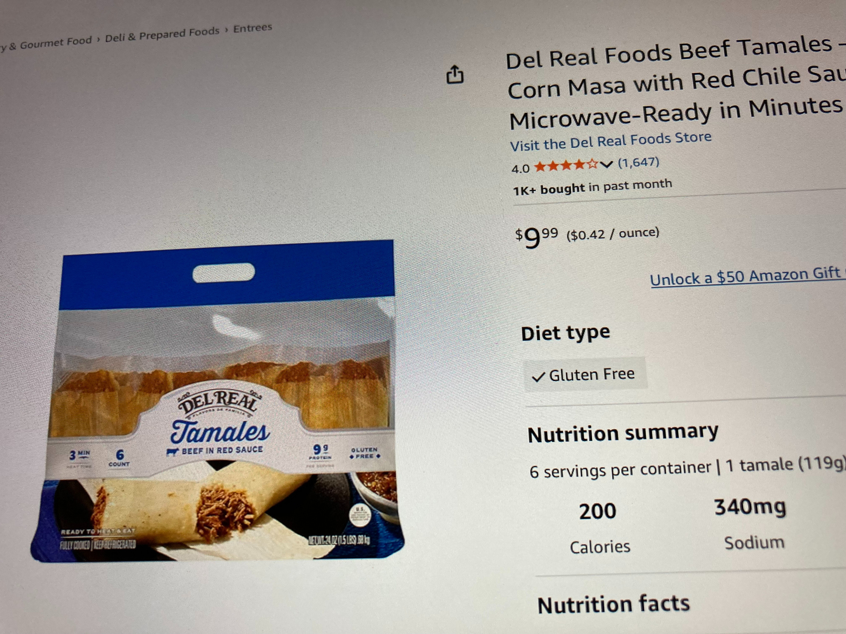The image size is (846, 634).
Task: Go to the Entrees breadcrumb
Action: [252, 28]
